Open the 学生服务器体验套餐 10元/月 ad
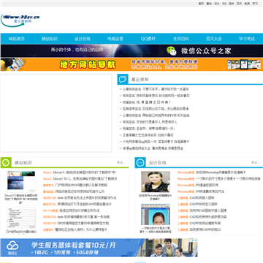This screenshot has height=263, width=263. [x=99, y=248]
